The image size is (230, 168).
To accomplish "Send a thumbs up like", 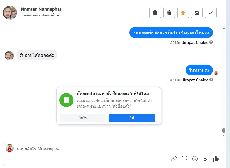I will click(215, 159).
